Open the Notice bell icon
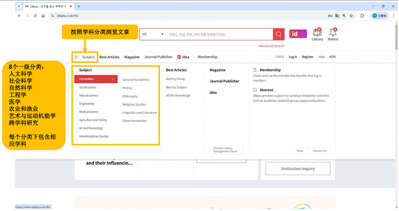 pyautogui.click(x=333, y=34)
